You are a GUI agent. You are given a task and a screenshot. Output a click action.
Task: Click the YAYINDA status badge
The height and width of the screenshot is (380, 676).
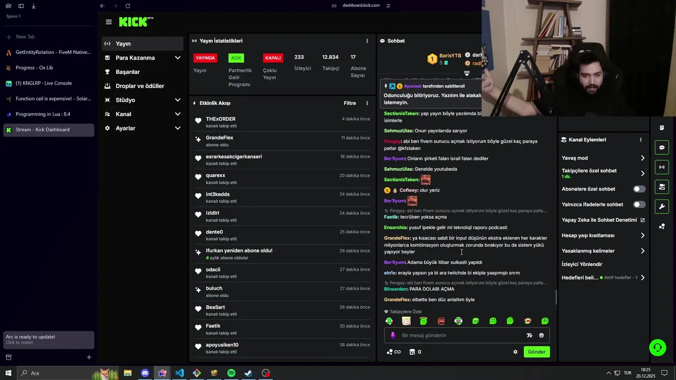[x=205, y=58]
